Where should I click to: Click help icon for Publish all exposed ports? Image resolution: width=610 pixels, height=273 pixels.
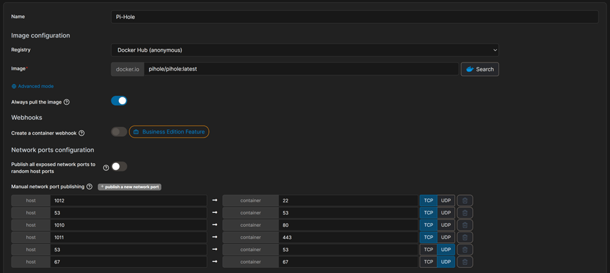click(106, 167)
